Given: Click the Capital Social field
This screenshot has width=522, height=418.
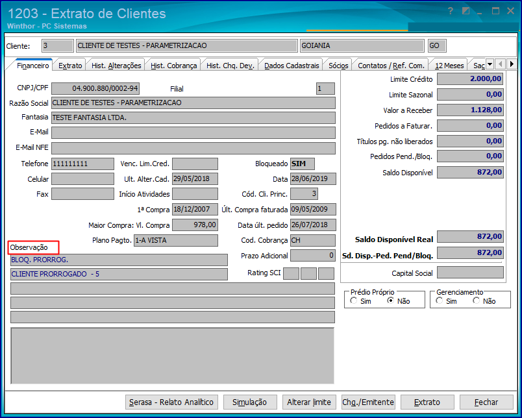Looking at the screenshot, I should pos(470,273).
